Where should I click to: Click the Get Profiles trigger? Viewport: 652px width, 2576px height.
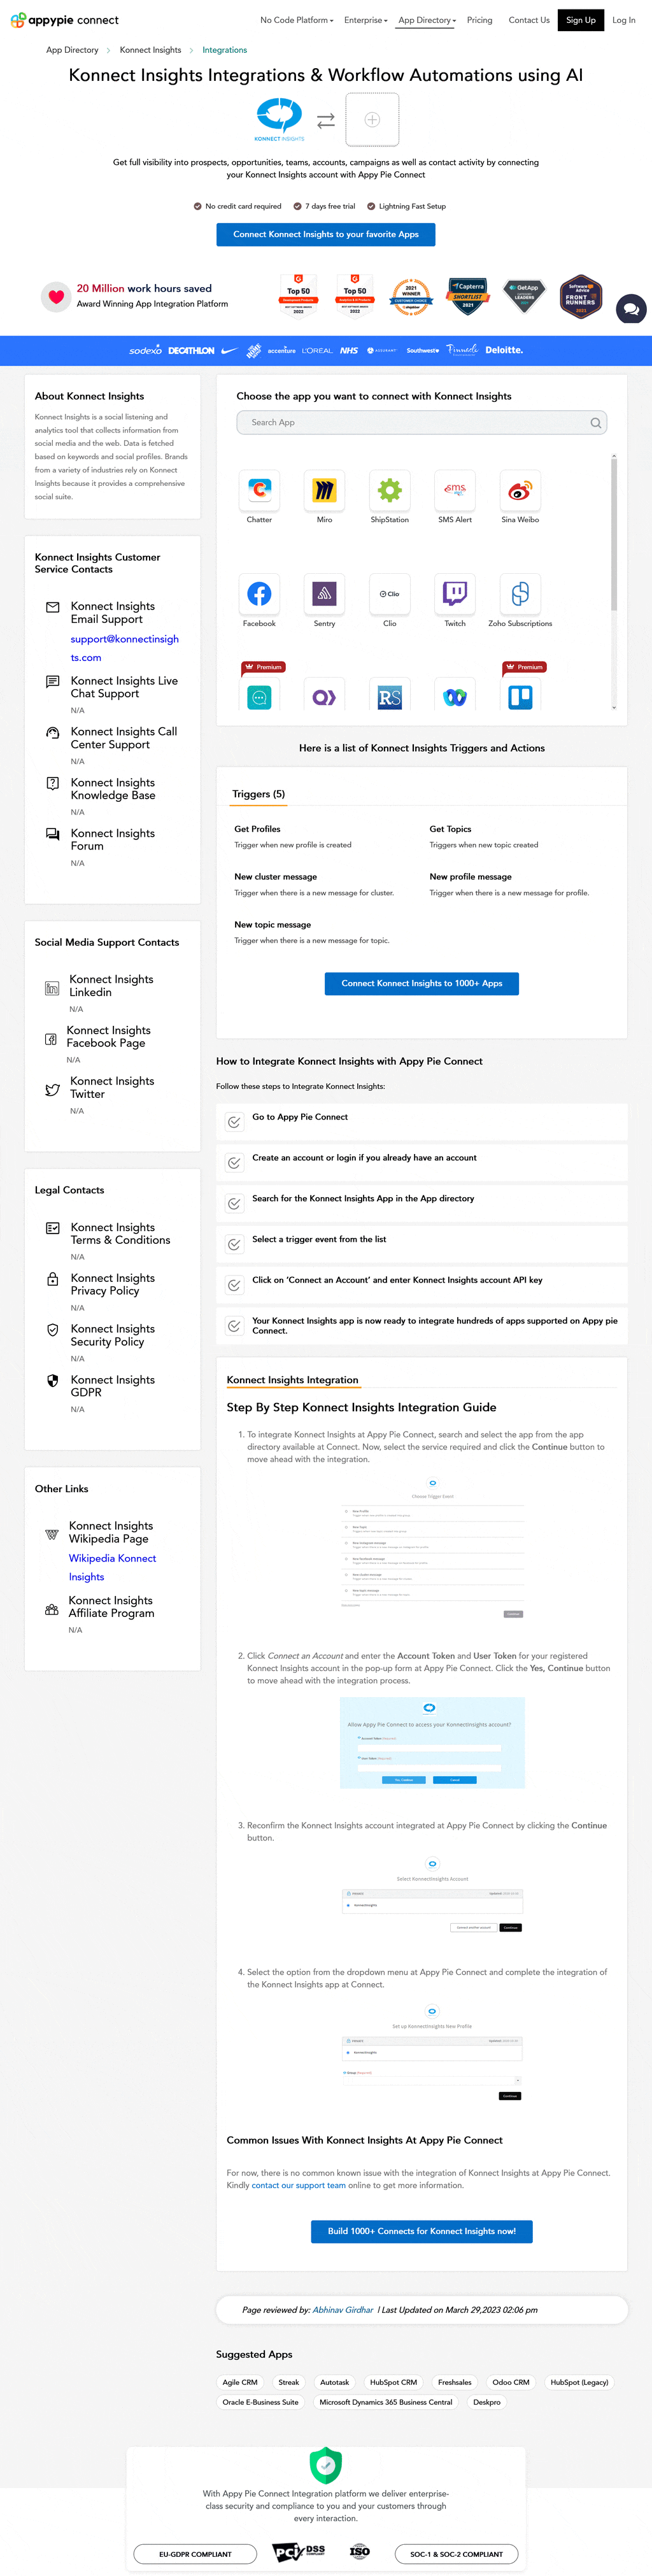257,829
